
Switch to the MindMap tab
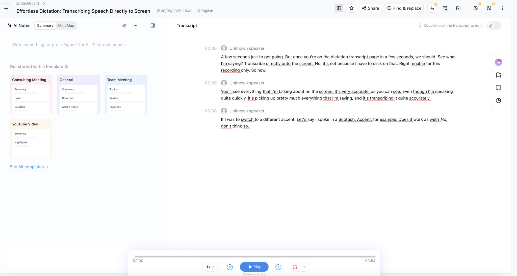tap(66, 25)
